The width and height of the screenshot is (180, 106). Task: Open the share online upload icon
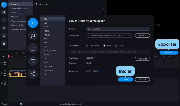coord(33,74)
